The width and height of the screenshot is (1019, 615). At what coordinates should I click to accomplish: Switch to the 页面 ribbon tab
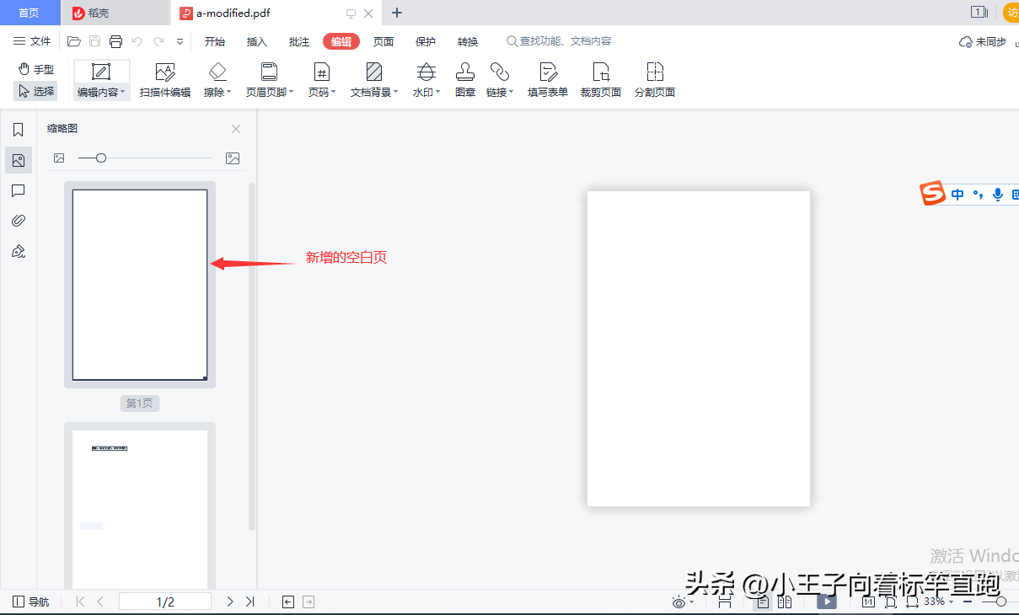[383, 41]
